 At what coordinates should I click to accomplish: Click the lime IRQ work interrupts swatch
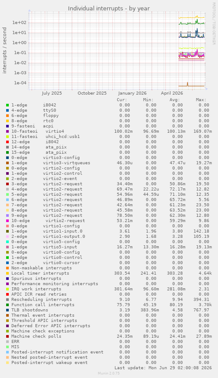(x=7, y=289)
